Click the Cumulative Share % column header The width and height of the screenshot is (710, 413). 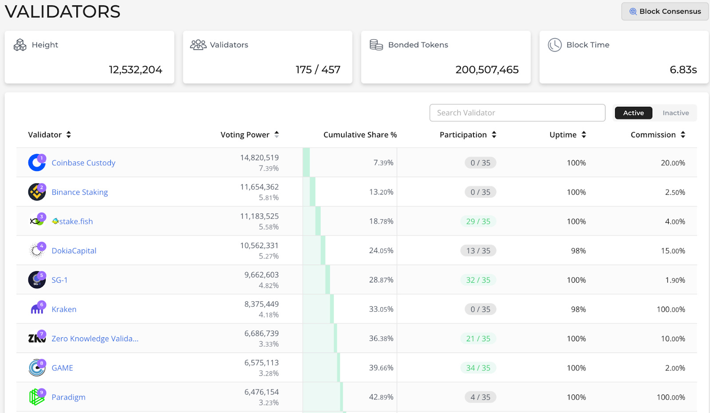[360, 135]
